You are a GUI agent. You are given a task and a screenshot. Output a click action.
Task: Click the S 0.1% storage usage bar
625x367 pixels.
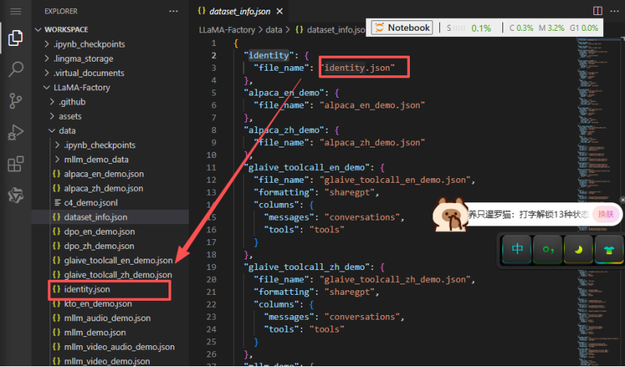coord(469,28)
